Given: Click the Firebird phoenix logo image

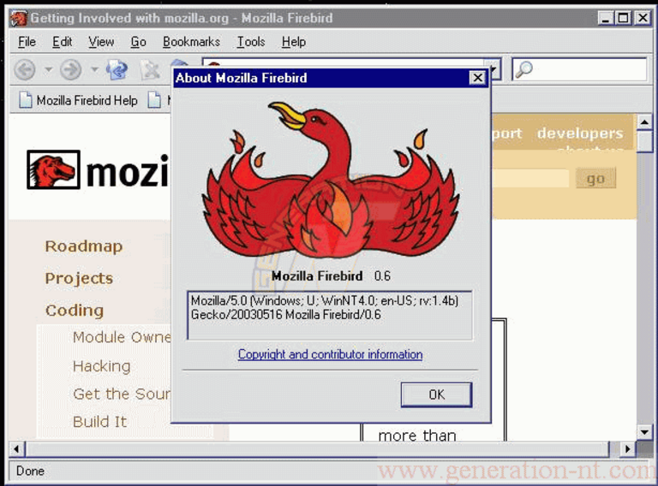Looking at the screenshot, I should [331, 181].
